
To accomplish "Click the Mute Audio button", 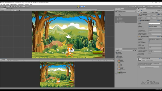I will (x=103, y=61).
